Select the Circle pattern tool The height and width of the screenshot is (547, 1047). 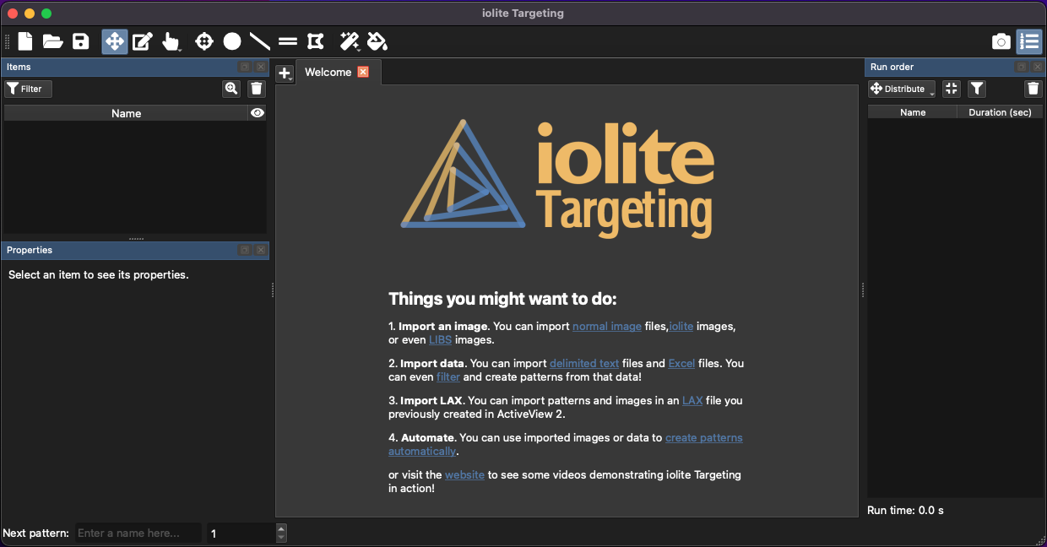point(232,41)
